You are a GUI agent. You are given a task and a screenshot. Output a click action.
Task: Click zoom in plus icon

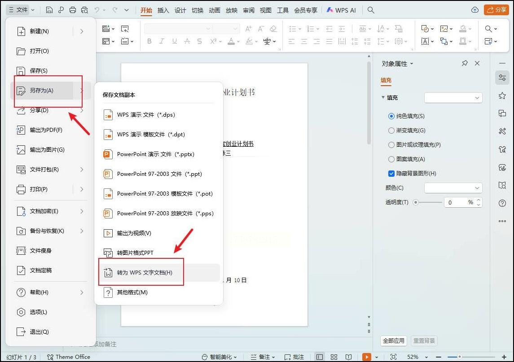[504, 357]
